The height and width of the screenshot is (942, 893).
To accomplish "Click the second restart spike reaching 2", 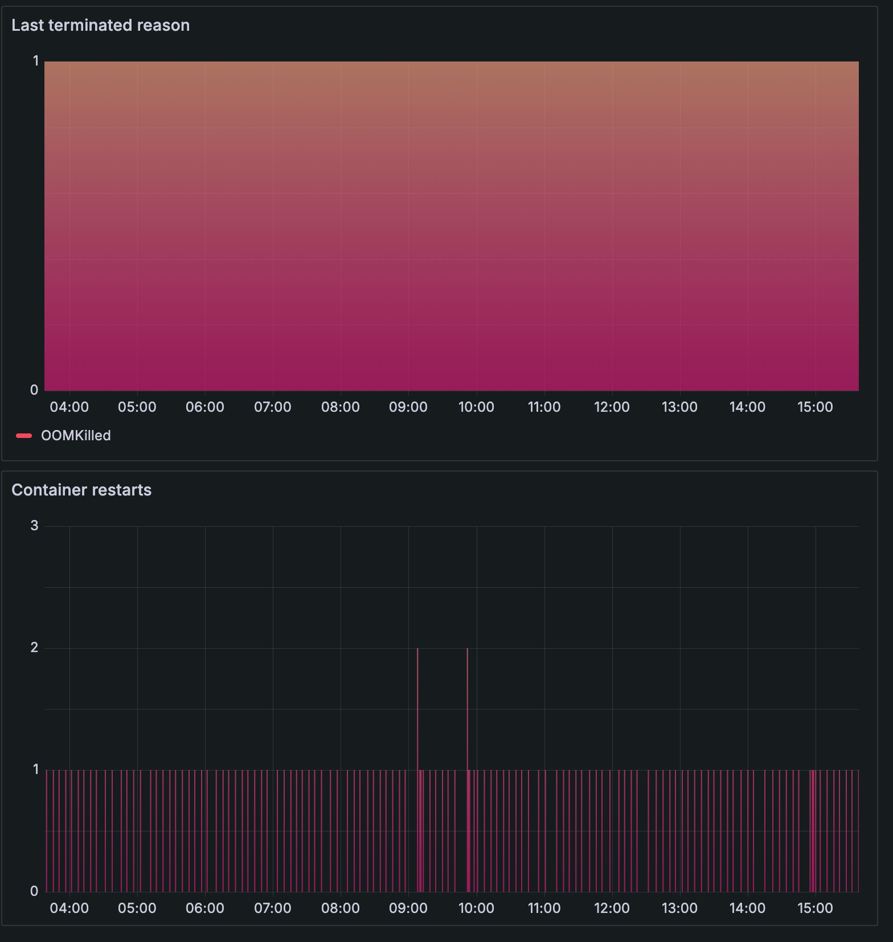I will (468, 712).
